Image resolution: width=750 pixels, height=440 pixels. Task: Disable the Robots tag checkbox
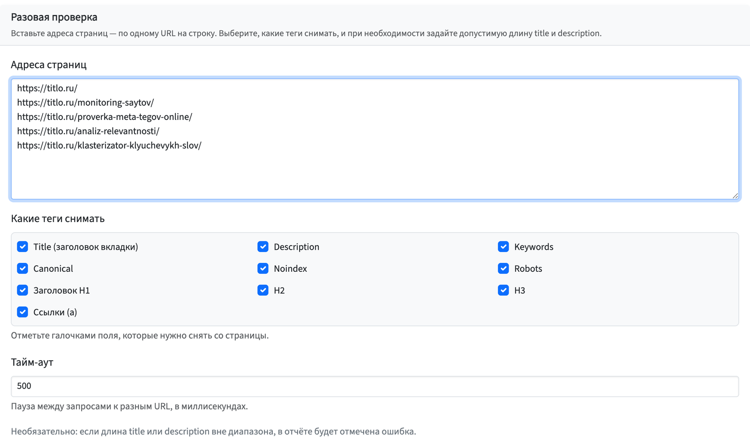click(503, 268)
